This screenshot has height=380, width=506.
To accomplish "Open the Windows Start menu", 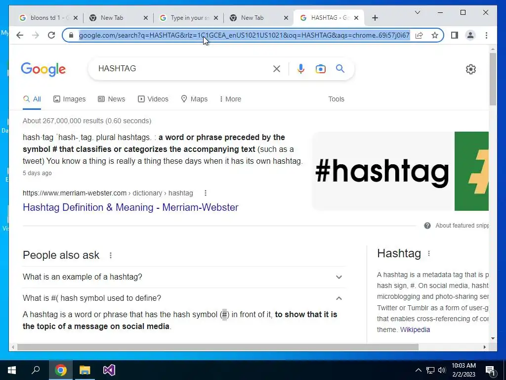I will pyautogui.click(x=12, y=370).
